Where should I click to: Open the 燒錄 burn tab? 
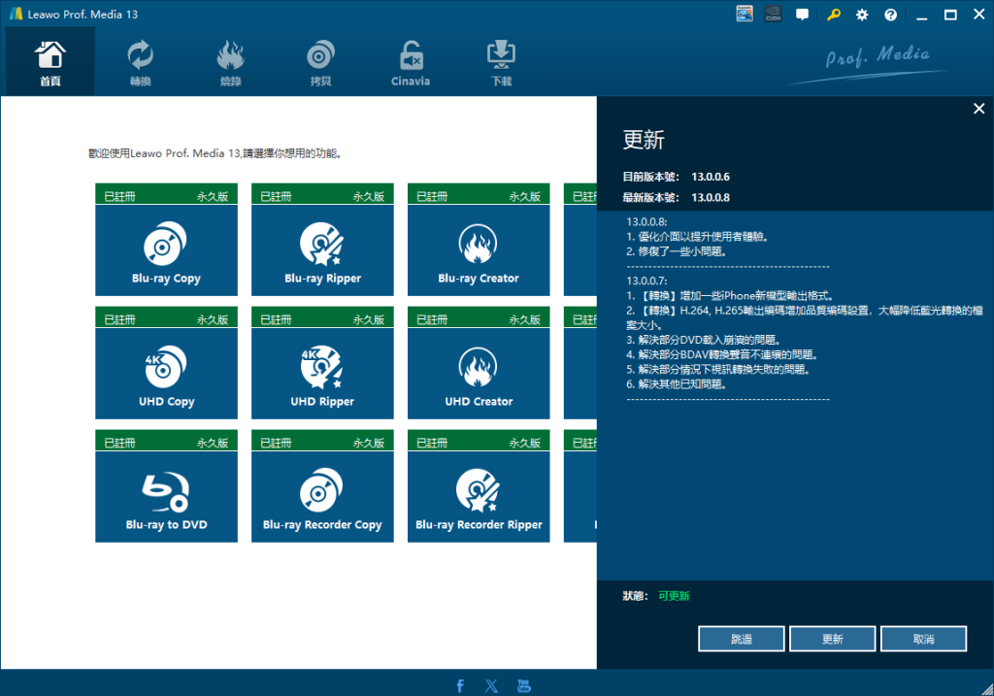(x=230, y=62)
